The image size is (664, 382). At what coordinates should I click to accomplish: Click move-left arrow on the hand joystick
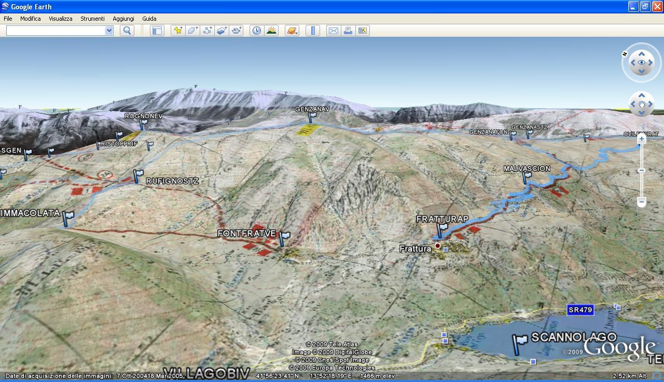633,104
